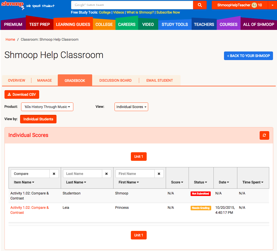This screenshot has height=251, width=277.
Task: Open the user account dropdown arrow
Action: point(272,5)
